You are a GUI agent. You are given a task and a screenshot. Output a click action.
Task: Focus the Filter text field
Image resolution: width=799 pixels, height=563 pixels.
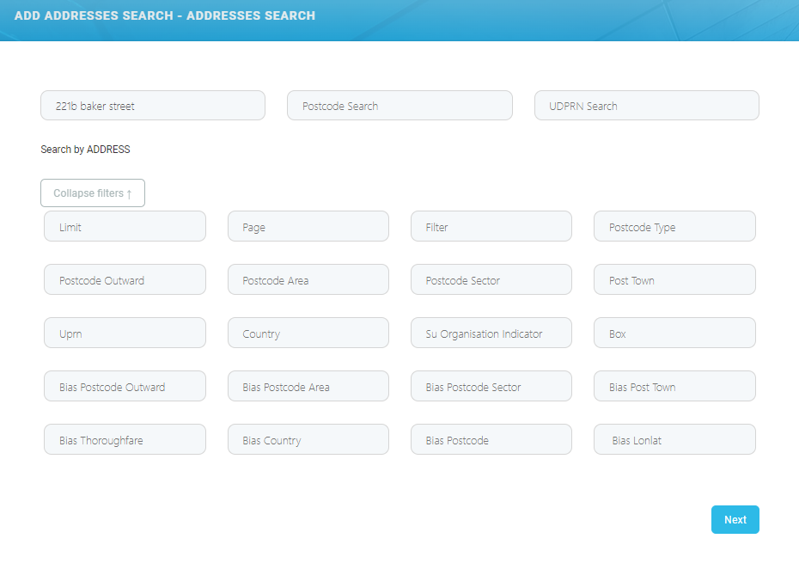pos(491,227)
